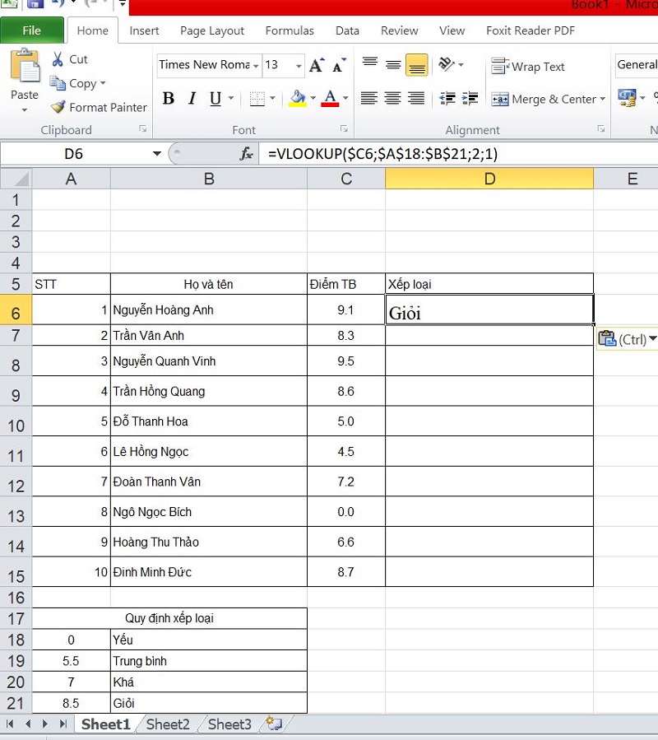
Task: Click the Insert Worksheet tab icon
Action: pos(273,724)
